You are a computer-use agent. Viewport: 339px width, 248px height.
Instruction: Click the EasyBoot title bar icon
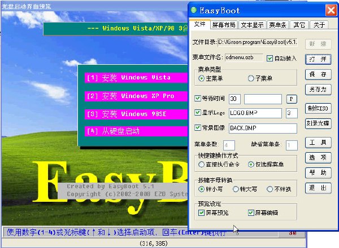(194, 10)
